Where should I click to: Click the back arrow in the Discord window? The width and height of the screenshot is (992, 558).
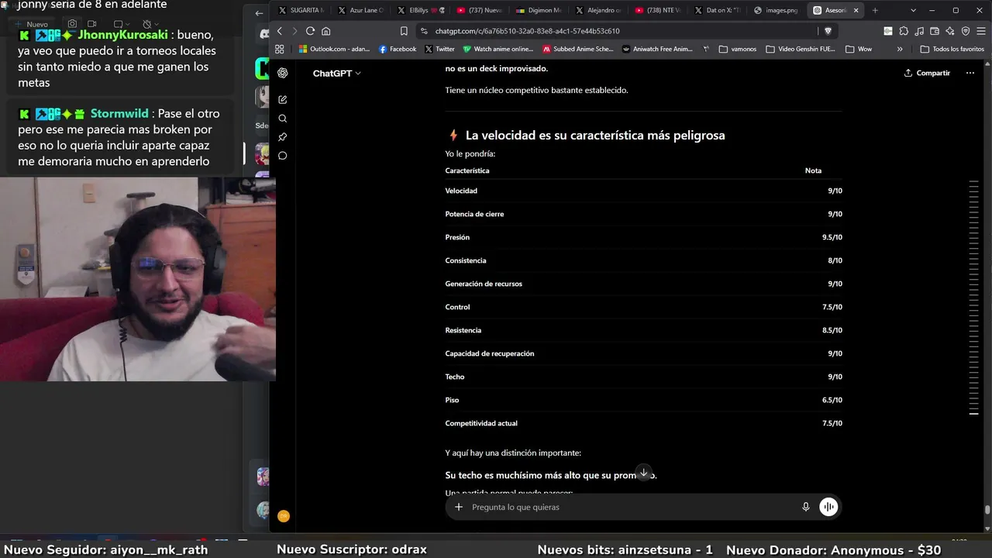(260, 12)
